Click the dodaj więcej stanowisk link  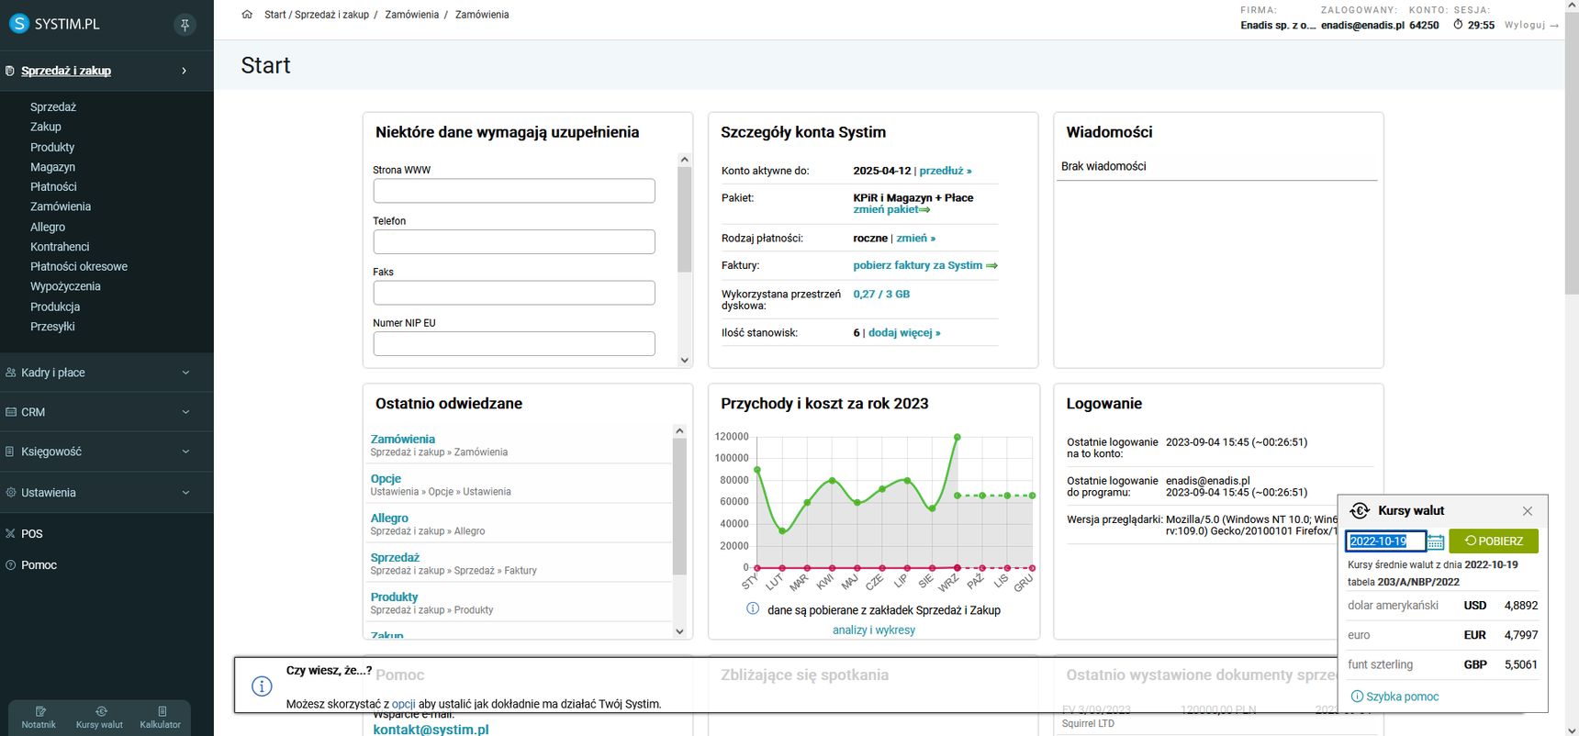(x=904, y=332)
